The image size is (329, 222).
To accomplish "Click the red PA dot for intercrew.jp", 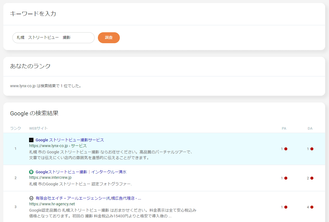I will click(286, 178).
